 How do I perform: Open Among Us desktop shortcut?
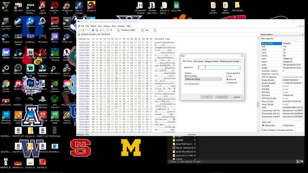click(x=91, y=7)
